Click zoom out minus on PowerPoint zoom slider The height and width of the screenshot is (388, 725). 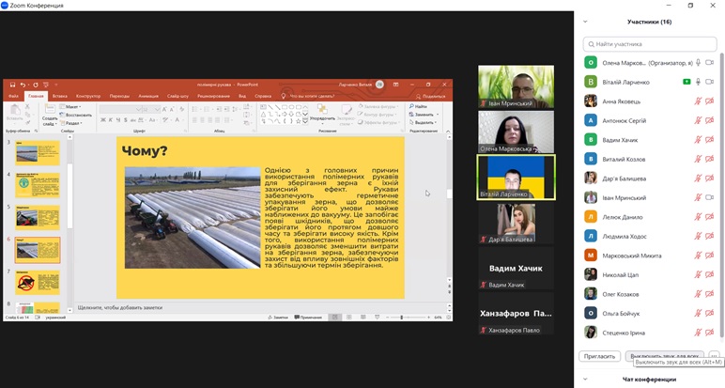(x=388, y=318)
